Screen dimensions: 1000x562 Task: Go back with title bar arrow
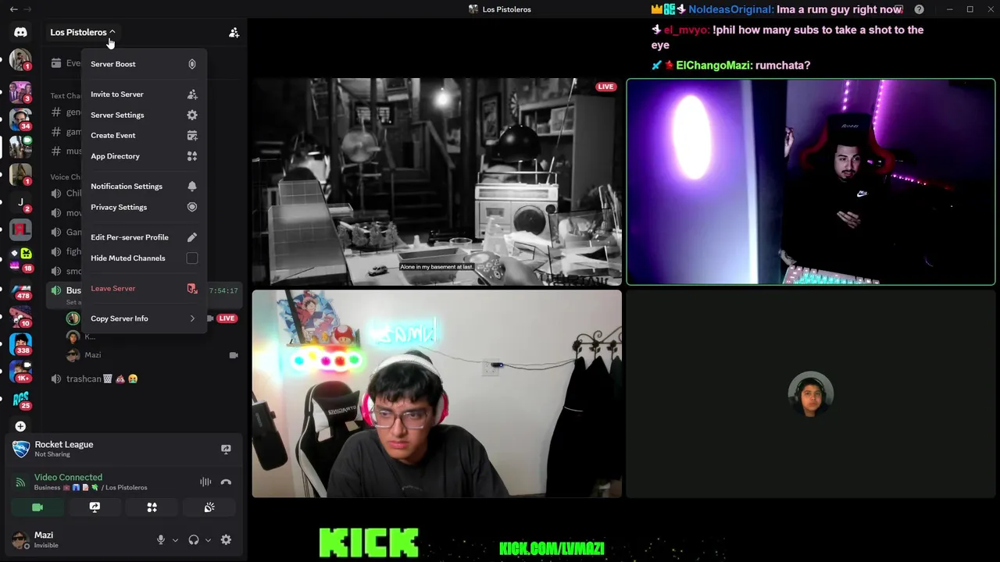(13, 9)
